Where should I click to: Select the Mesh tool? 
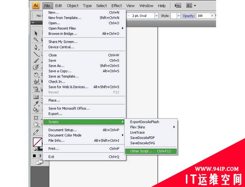36,97
